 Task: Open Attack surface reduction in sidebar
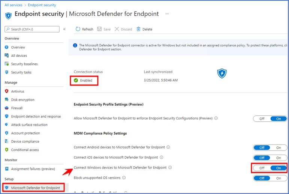coord(29,125)
